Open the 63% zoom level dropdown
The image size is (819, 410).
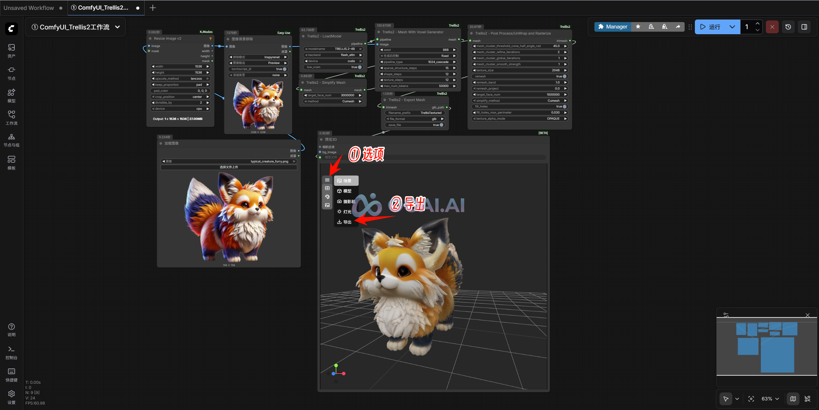(x=770, y=399)
